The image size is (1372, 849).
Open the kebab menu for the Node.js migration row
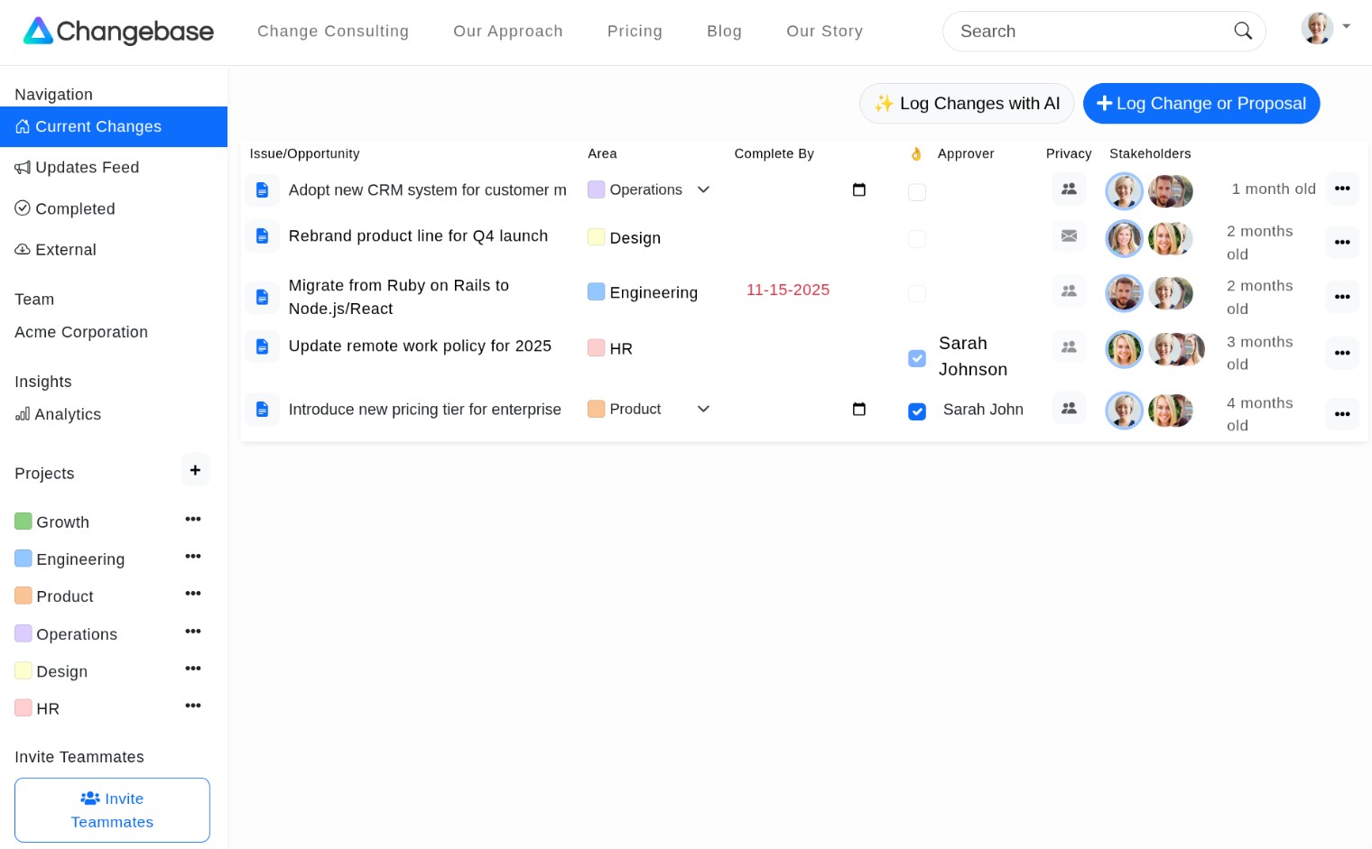point(1342,297)
